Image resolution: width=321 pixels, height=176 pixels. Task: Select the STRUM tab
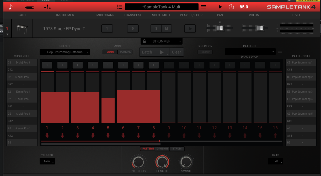point(177,149)
